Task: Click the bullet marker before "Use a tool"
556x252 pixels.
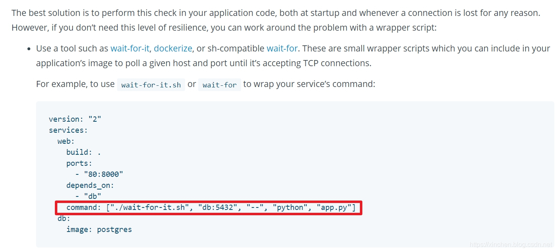Action: tap(29, 49)
